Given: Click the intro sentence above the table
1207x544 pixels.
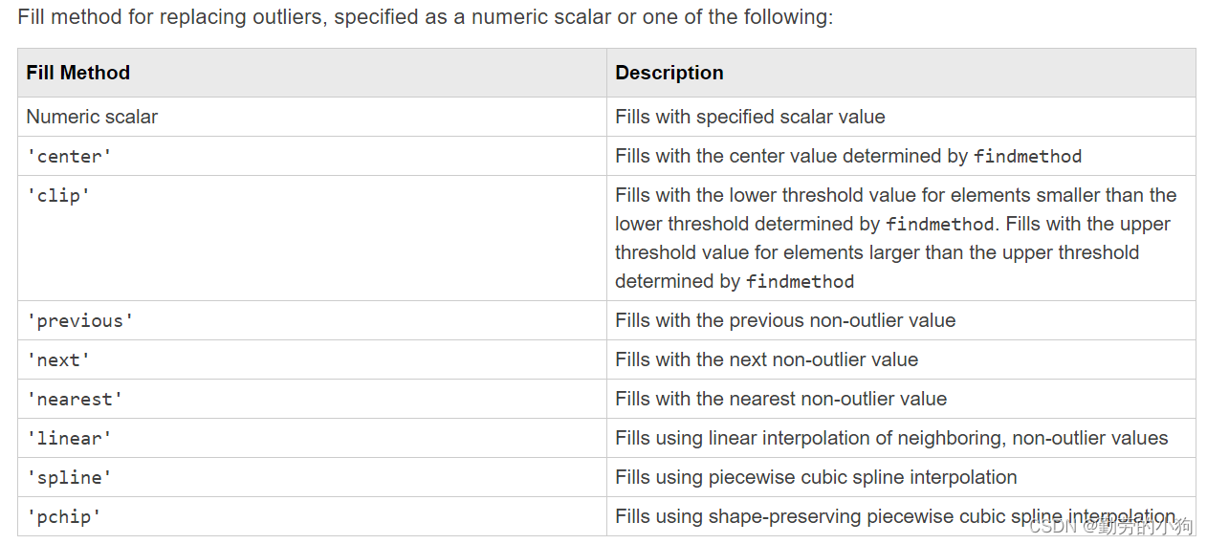Looking at the screenshot, I should click(425, 18).
